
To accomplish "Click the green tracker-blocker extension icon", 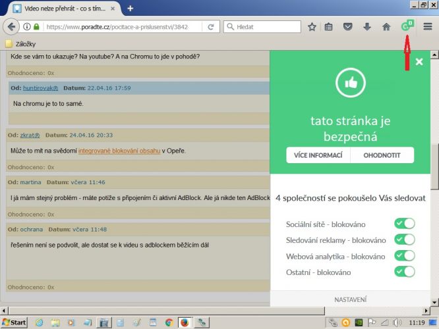I will [x=407, y=26].
